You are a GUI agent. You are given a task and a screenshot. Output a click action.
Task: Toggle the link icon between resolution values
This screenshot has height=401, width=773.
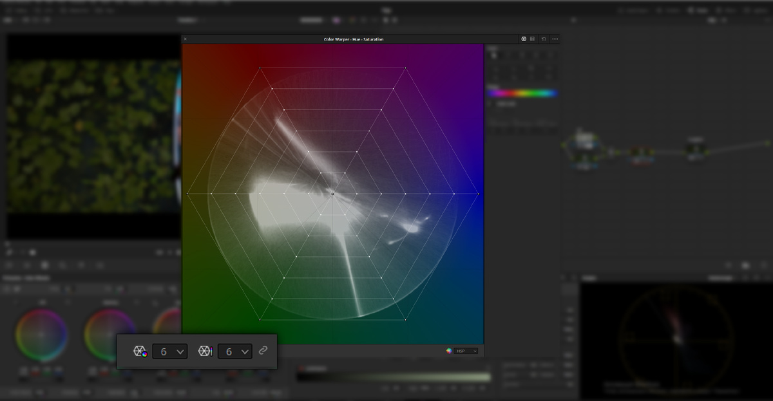click(x=263, y=351)
